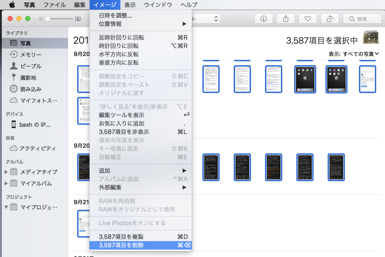This screenshot has height=257, width=385.
Task: Open アクティビティ under 共有
Action: click(35, 148)
